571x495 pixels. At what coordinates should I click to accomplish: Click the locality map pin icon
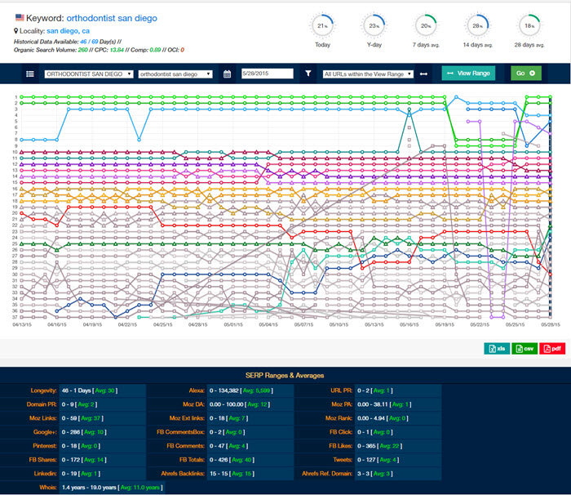(x=15, y=31)
